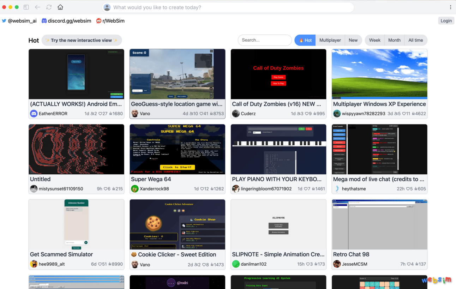Open the Call of Duty Zombies title link

click(277, 104)
